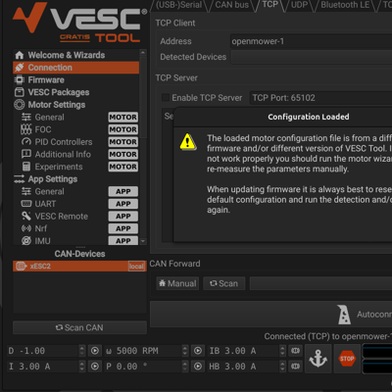The height and width of the screenshot is (392, 392).
Task: Select the Connection page in sidebar
Action: [x=75, y=68]
